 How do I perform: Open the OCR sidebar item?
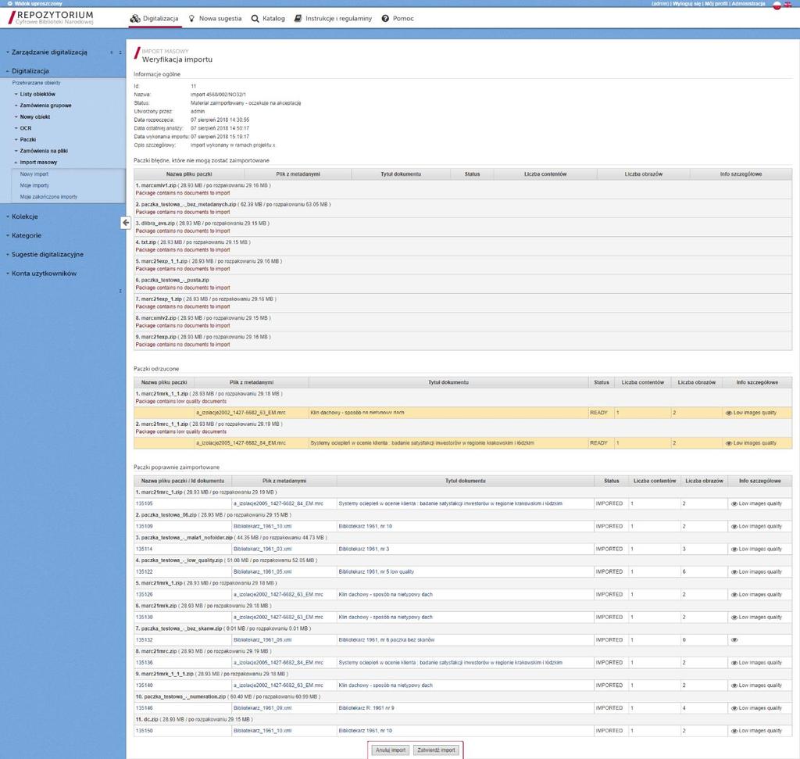(x=26, y=128)
